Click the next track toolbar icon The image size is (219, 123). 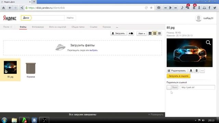[176, 8]
